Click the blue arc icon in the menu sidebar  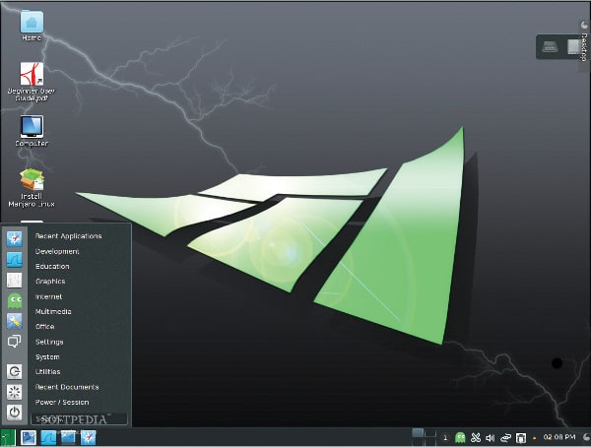click(15, 259)
